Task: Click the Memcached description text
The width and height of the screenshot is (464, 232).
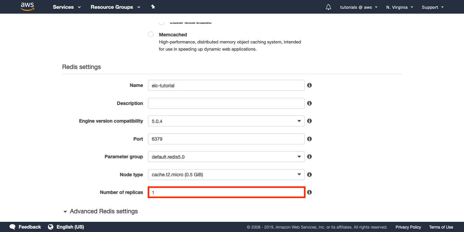Action: tap(230, 46)
